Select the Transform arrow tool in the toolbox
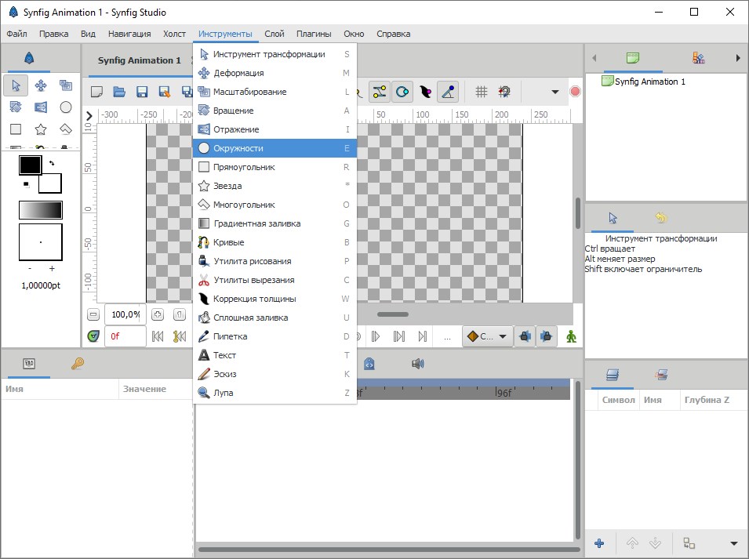The width and height of the screenshot is (749, 559). pyautogui.click(x=16, y=85)
